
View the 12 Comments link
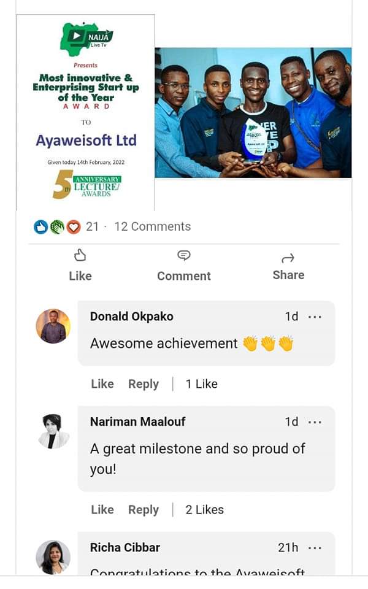152,227
